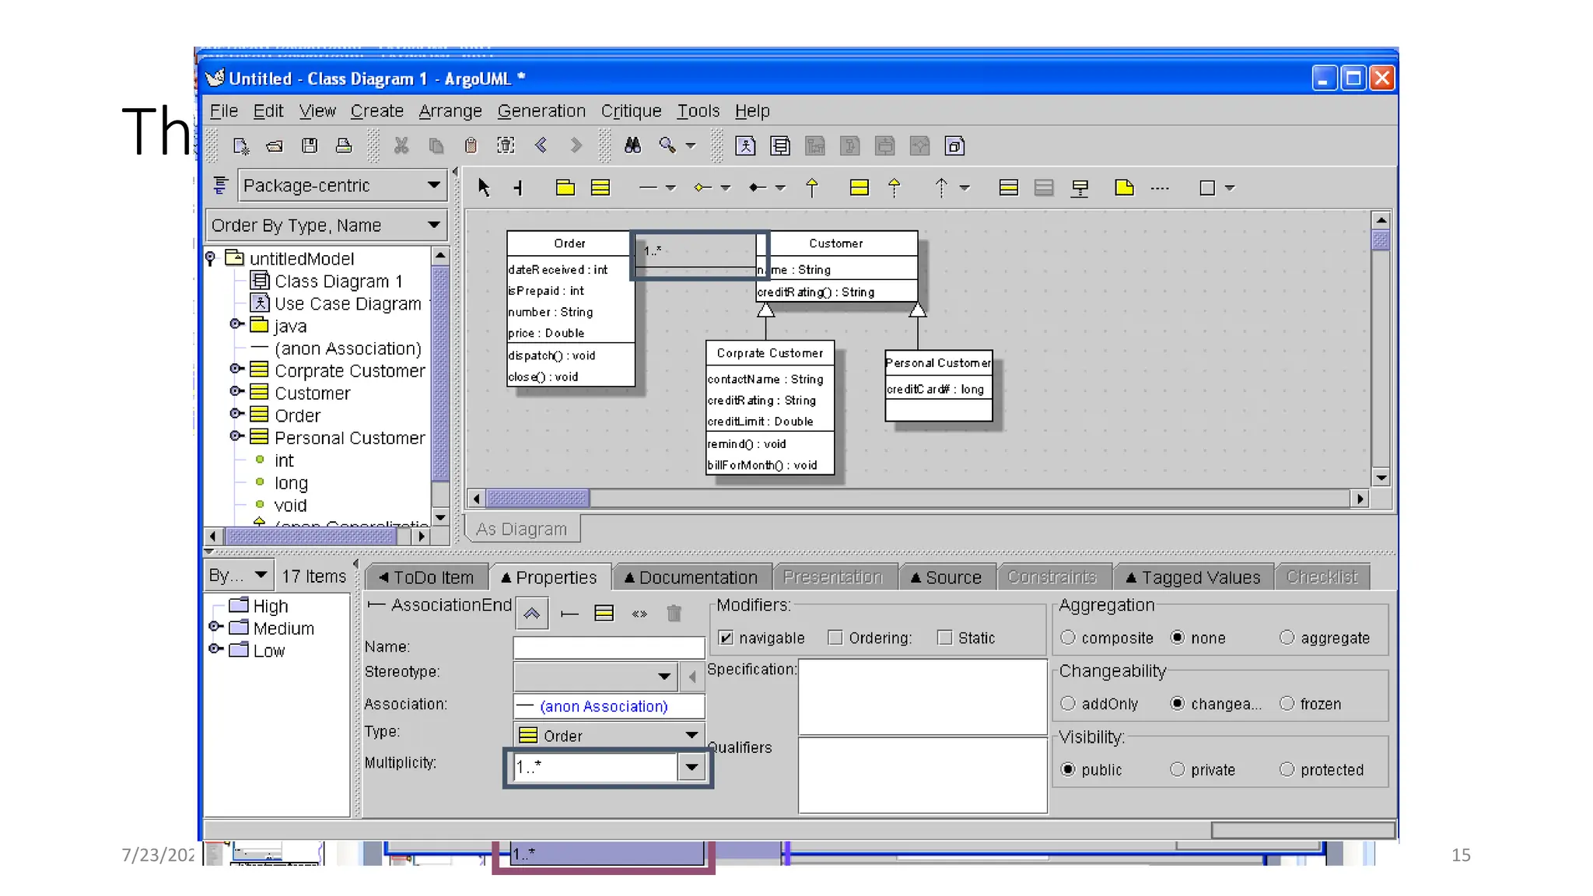
Task: Create a new Class diagram
Action: tap(780, 145)
